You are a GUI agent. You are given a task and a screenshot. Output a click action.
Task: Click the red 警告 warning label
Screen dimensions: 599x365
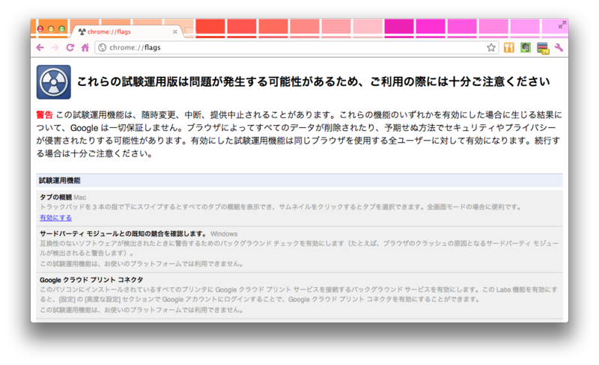pos(44,115)
